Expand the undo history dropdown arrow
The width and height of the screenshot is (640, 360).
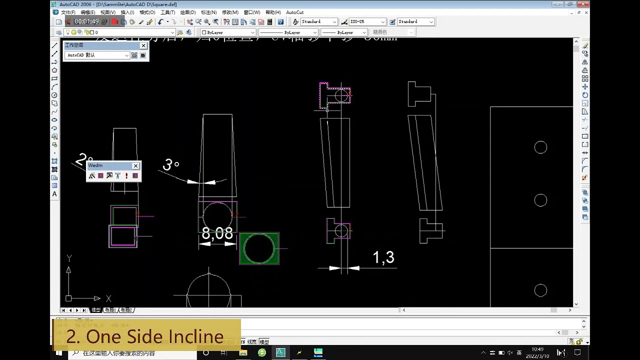pyautogui.click(x=167, y=22)
